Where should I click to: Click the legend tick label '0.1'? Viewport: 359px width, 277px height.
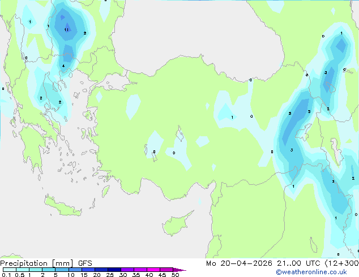[6, 275]
